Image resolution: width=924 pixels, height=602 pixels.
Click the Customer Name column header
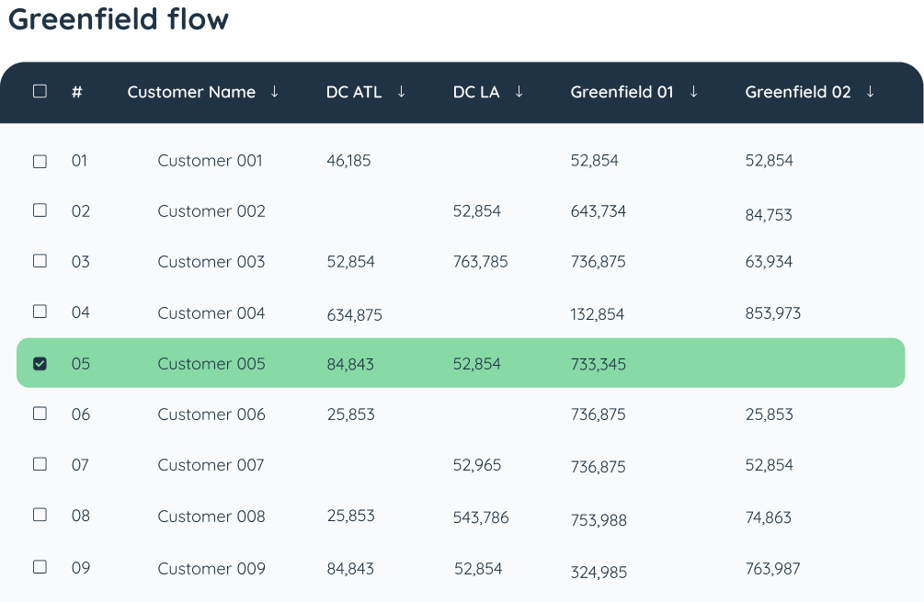click(x=191, y=92)
